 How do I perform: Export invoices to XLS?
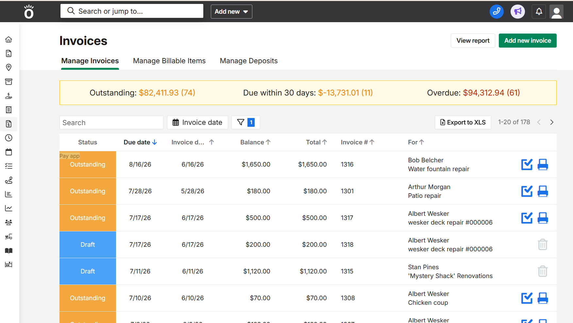(463, 123)
